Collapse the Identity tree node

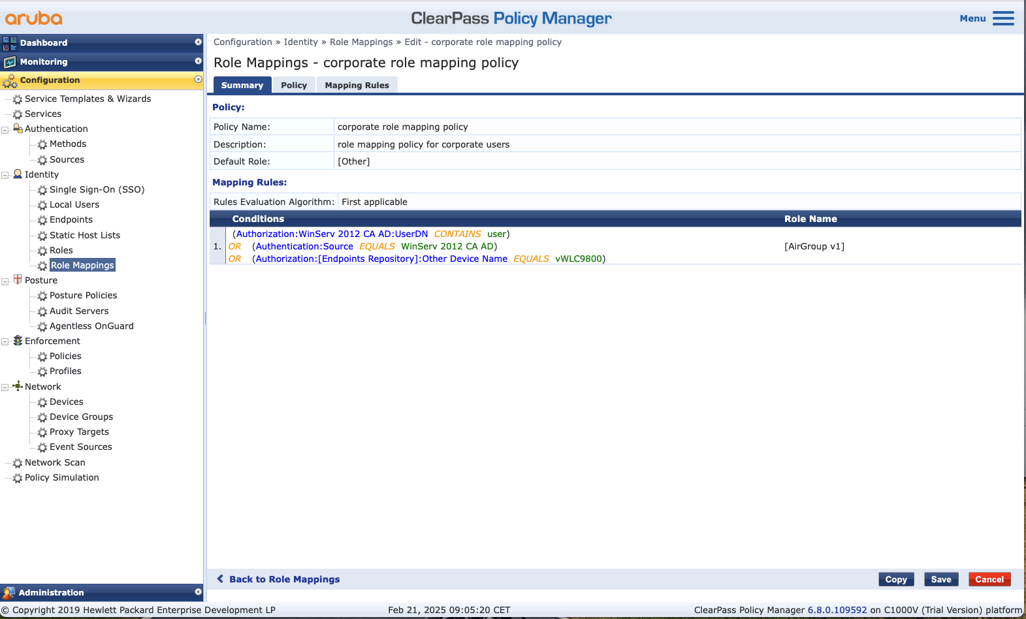click(x=5, y=176)
